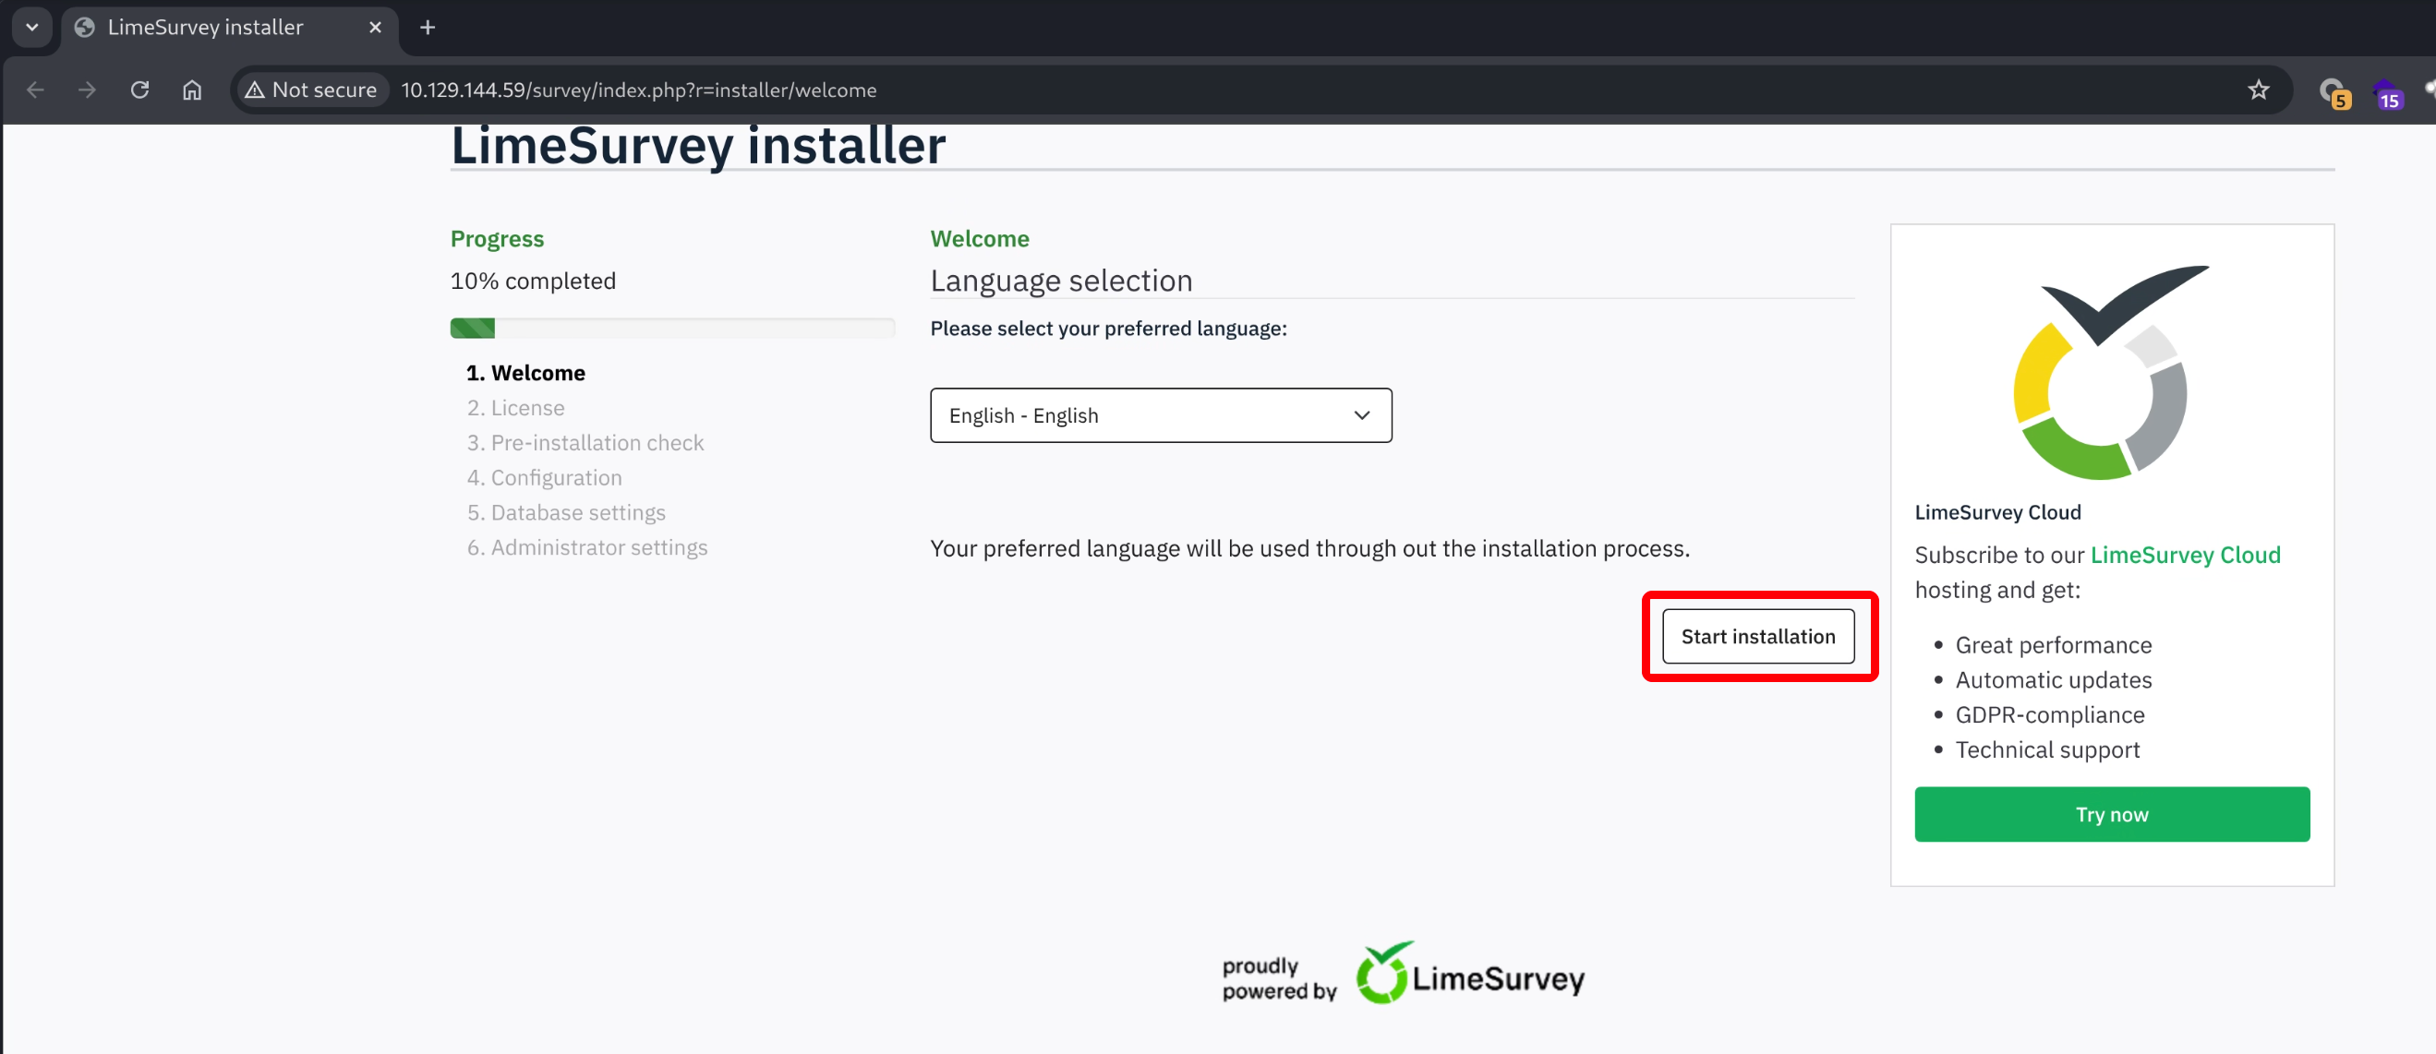Close the LimeSurvey installer tab
Viewport: 2436px width, 1054px height.
click(376, 28)
